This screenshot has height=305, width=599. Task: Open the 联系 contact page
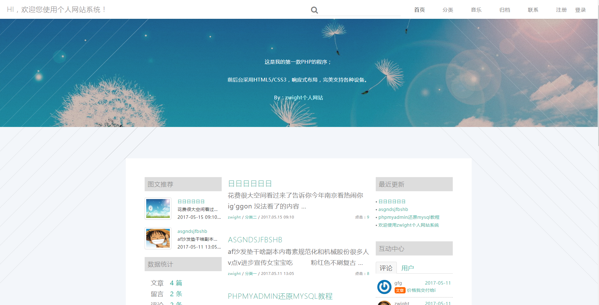pos(533,10)
